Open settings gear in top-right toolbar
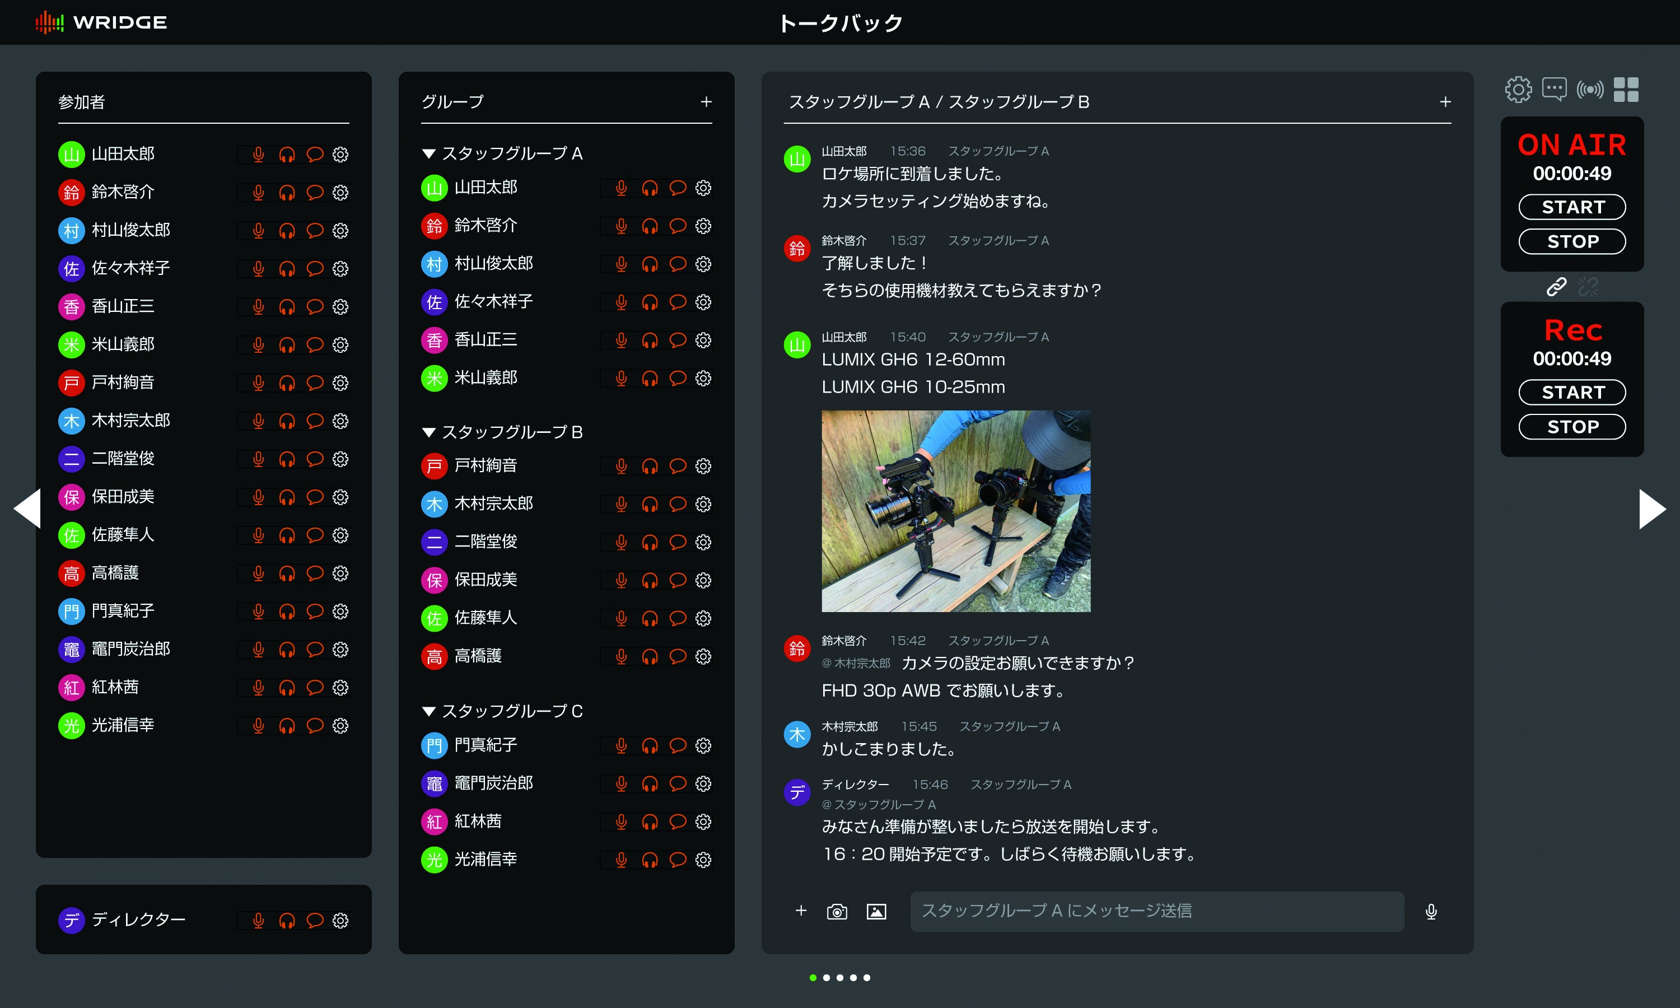The image size is (1680, 1008). (x=1518, y=90)
